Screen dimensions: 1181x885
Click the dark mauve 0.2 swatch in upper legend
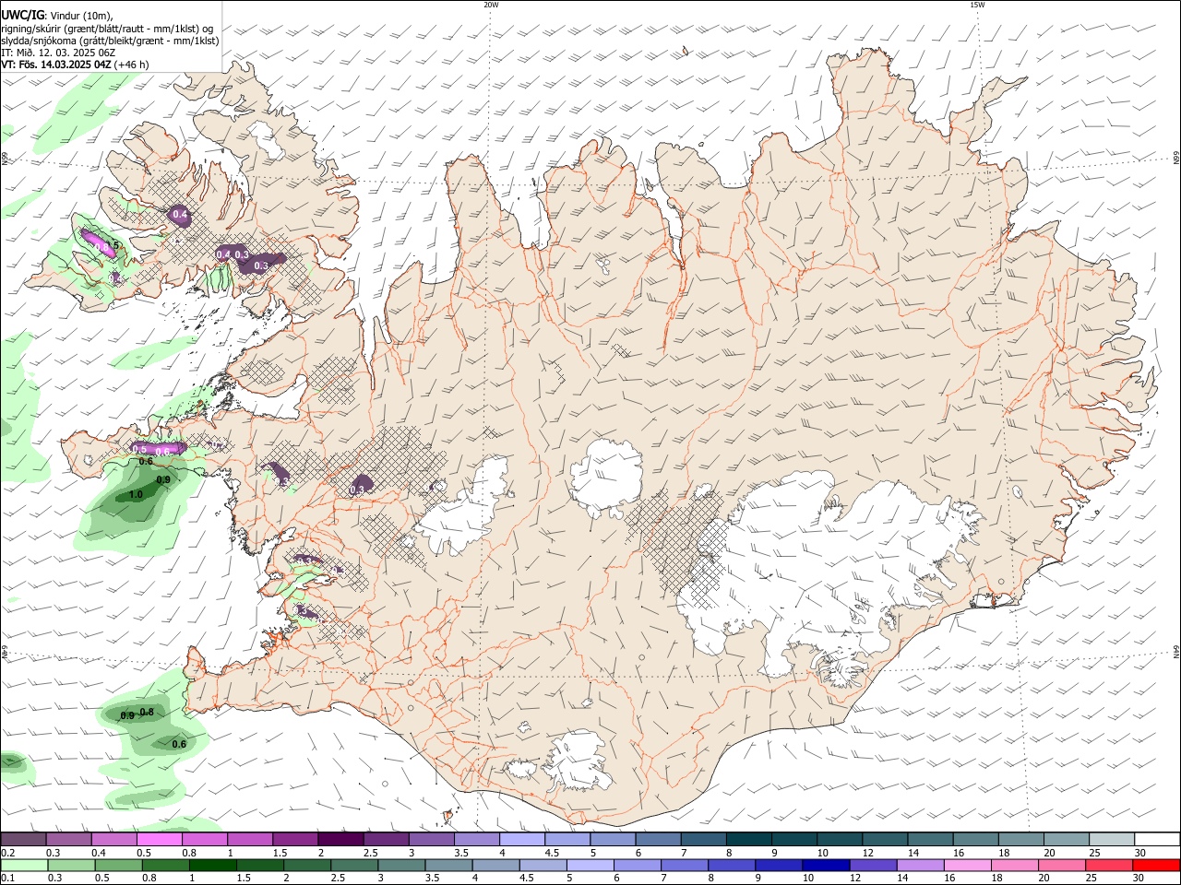pos(23,839)
